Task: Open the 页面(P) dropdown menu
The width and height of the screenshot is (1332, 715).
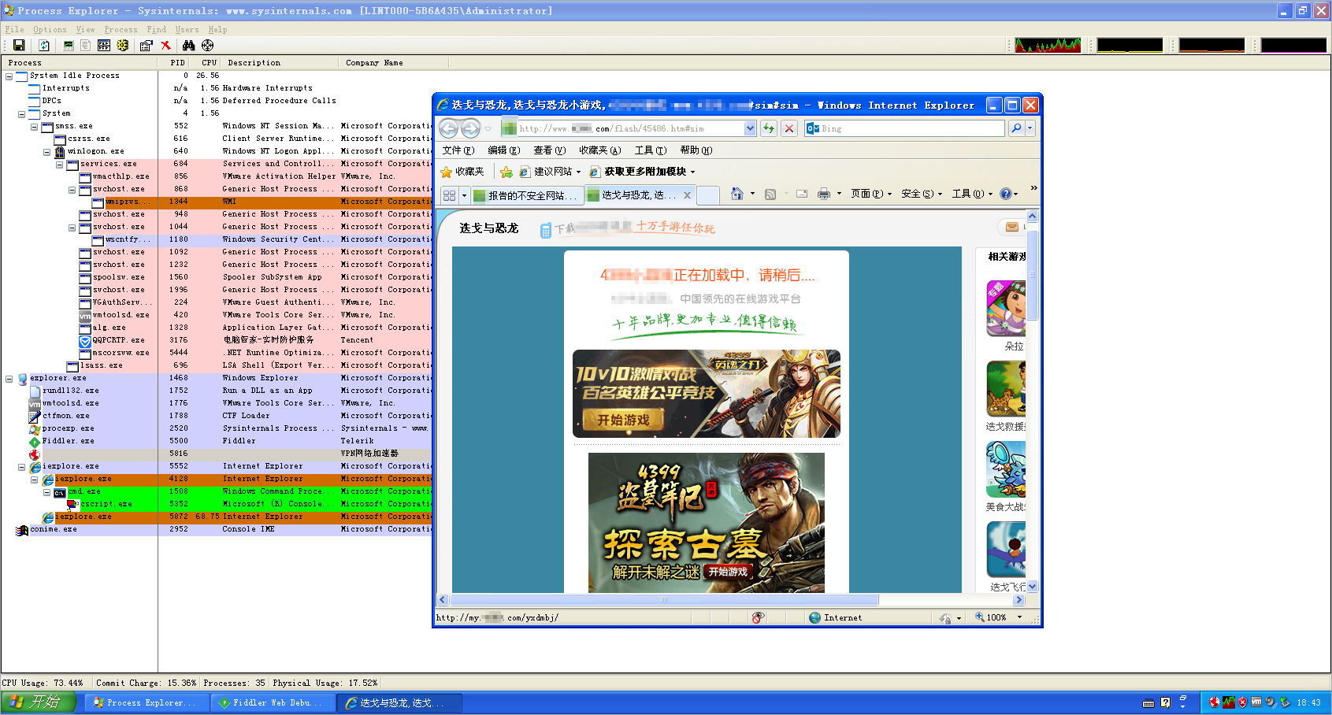Action: pos(871,194)
